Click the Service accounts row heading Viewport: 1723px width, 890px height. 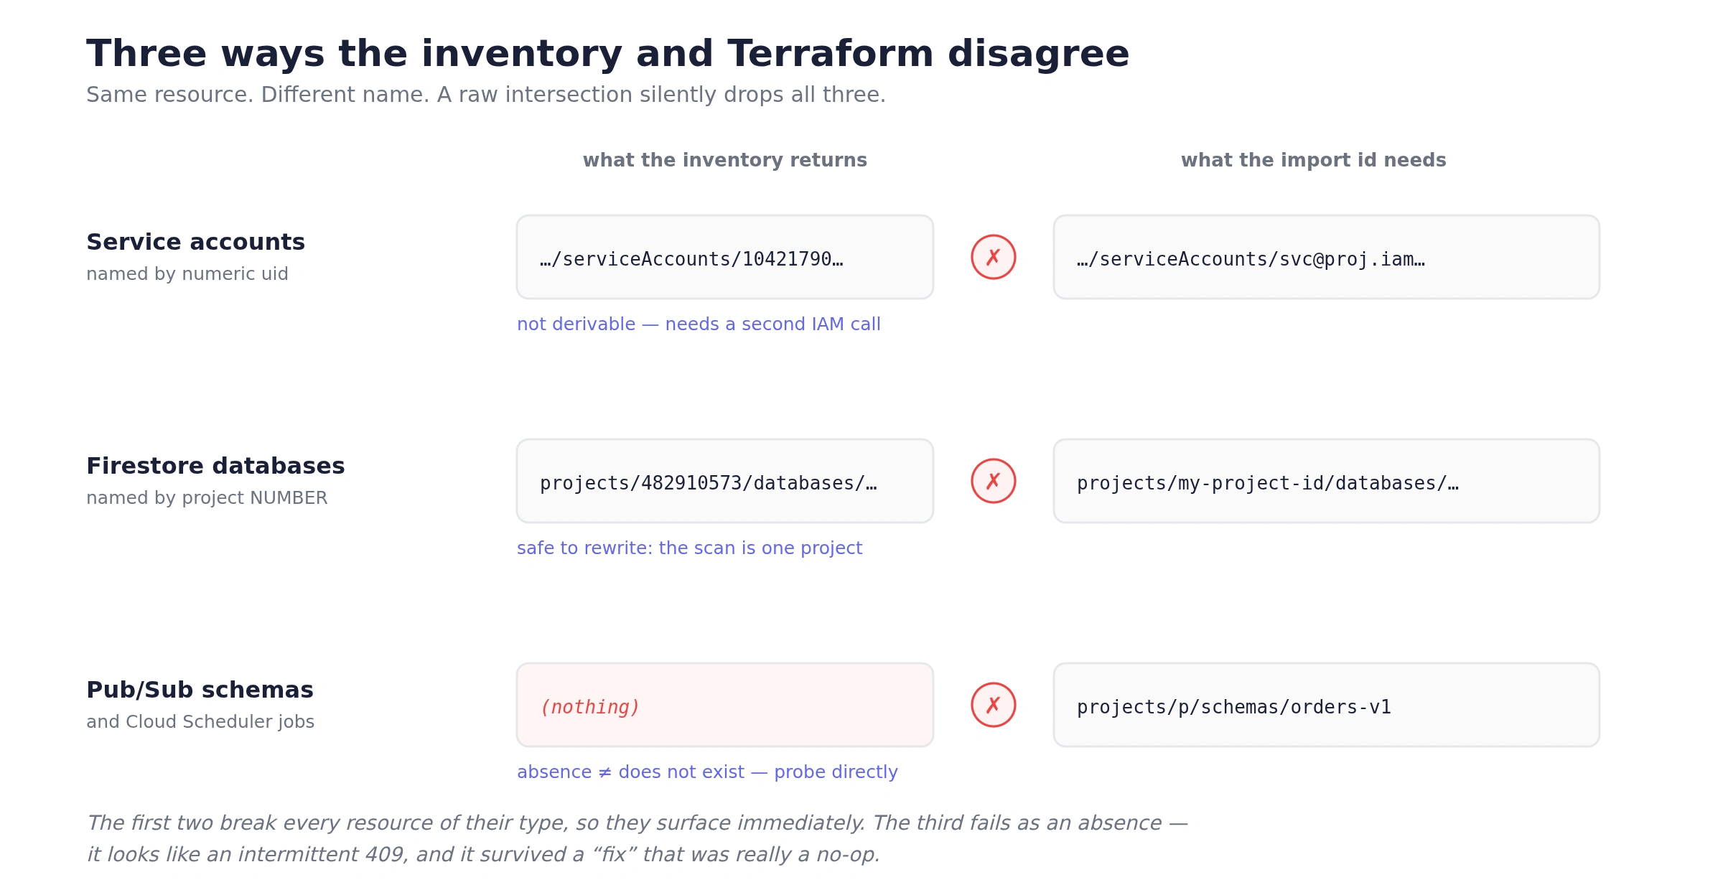tap(195, 242)
